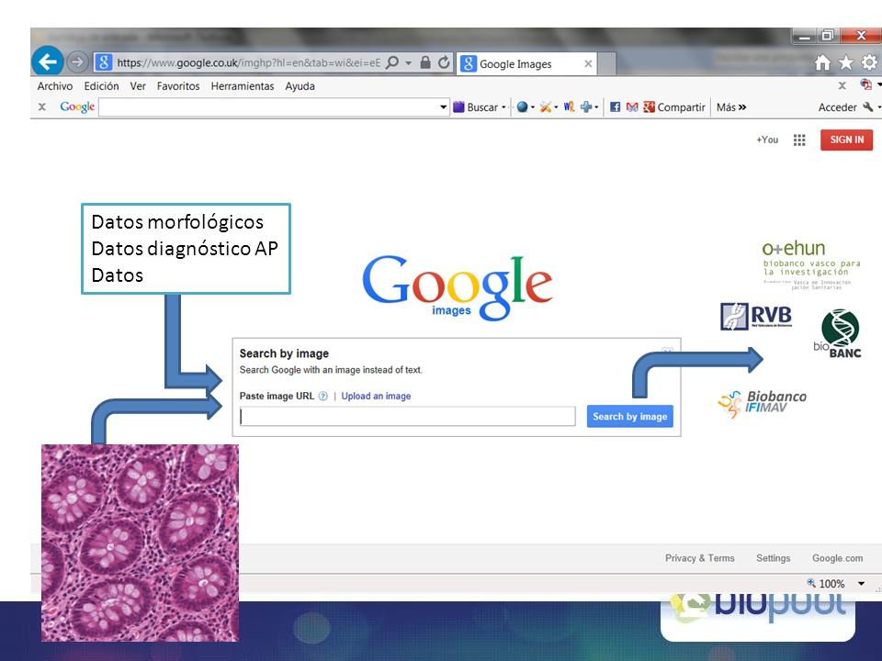Click the Paste image URL text field
Viewport: 882px width, 661px height.
[408, 417]
